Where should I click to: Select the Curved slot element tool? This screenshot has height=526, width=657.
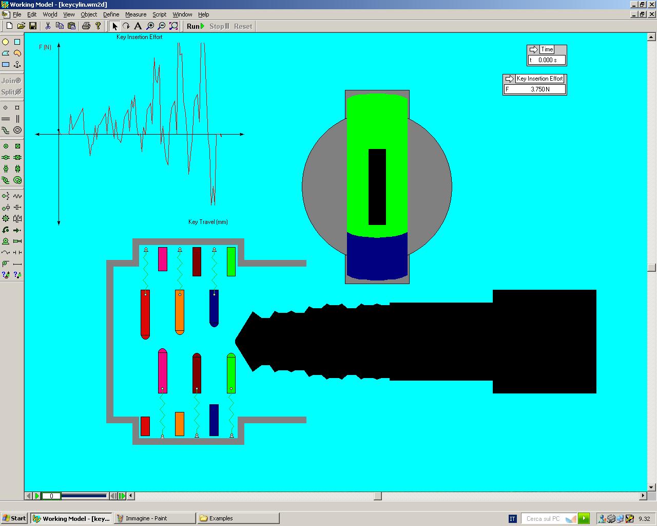(x=6, y=130)
